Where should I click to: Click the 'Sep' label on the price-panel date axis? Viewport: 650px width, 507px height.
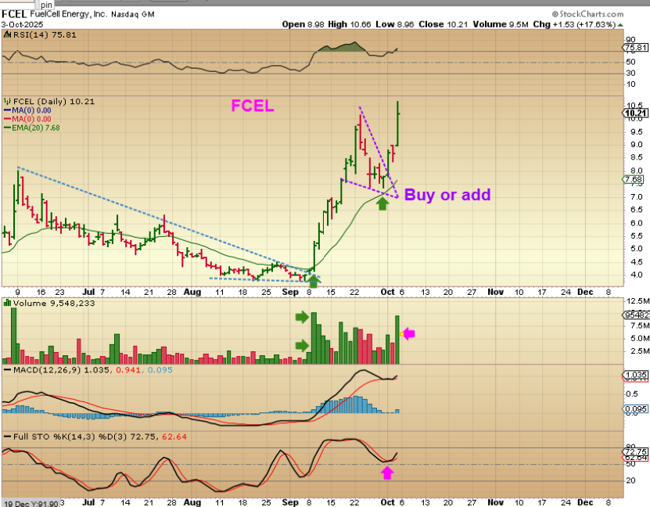point(290,293)
